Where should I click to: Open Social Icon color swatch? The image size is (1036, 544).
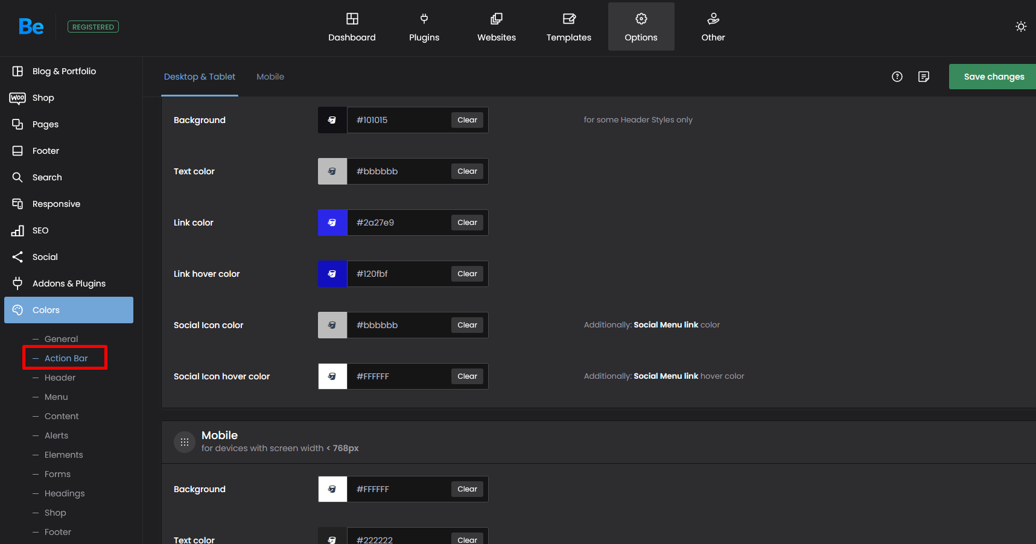point(332,325)
